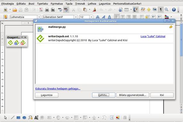Open the Formatua menu
The height and width of the screenshot is (122, 183).
57,4
